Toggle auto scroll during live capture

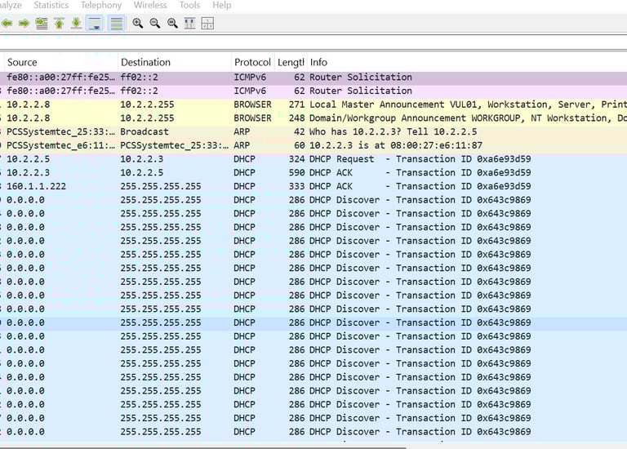(x=95, y=23)
